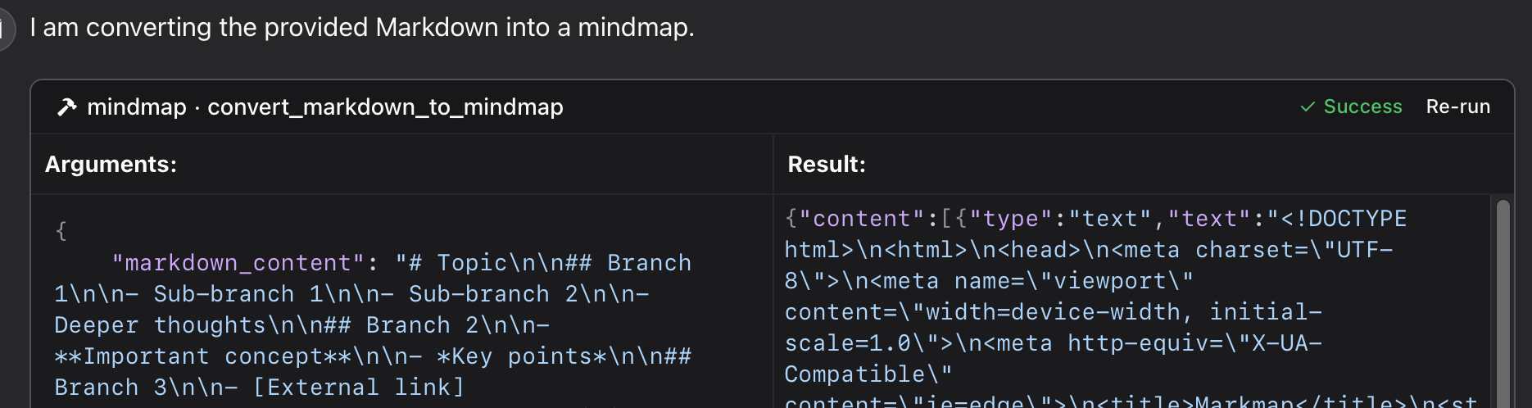Click the Result: heading

[x=826, y=165]
